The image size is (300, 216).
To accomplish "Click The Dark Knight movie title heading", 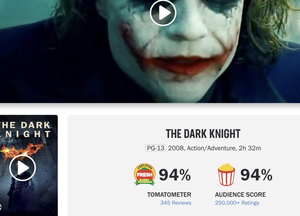I will (x=203, y=134).
